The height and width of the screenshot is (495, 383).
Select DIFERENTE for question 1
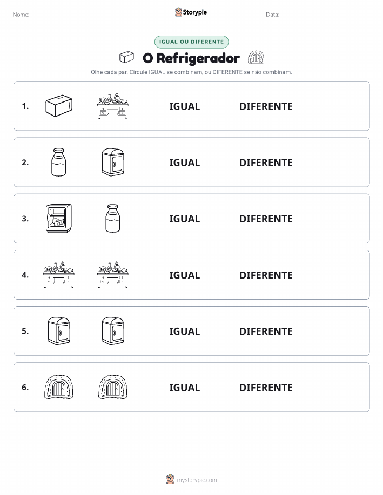coord(266,106)
